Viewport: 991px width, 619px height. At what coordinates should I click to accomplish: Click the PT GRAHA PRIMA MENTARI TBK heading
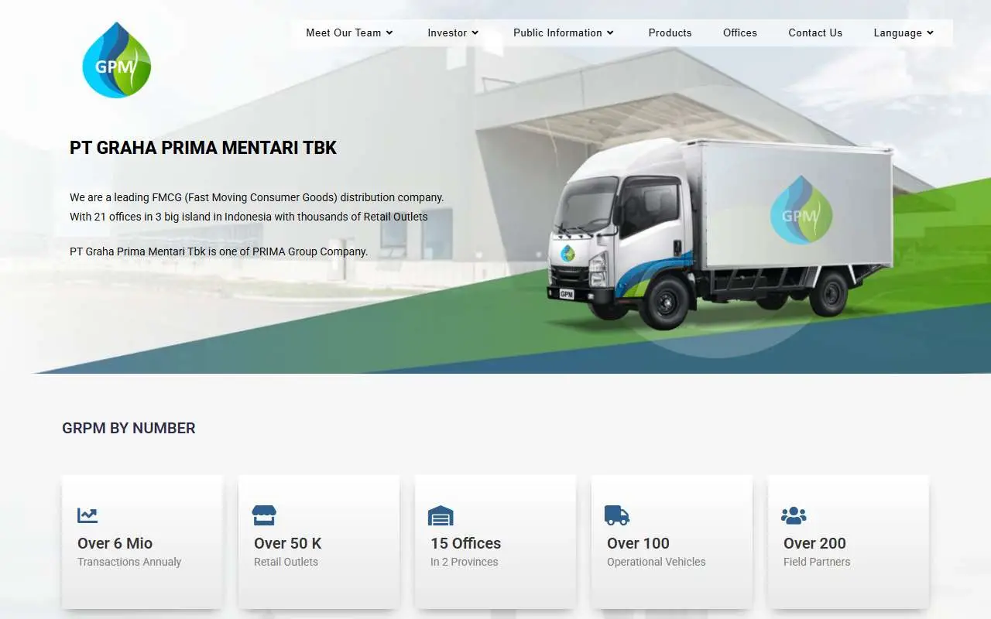pyautogui.click(x=203, y=149)
